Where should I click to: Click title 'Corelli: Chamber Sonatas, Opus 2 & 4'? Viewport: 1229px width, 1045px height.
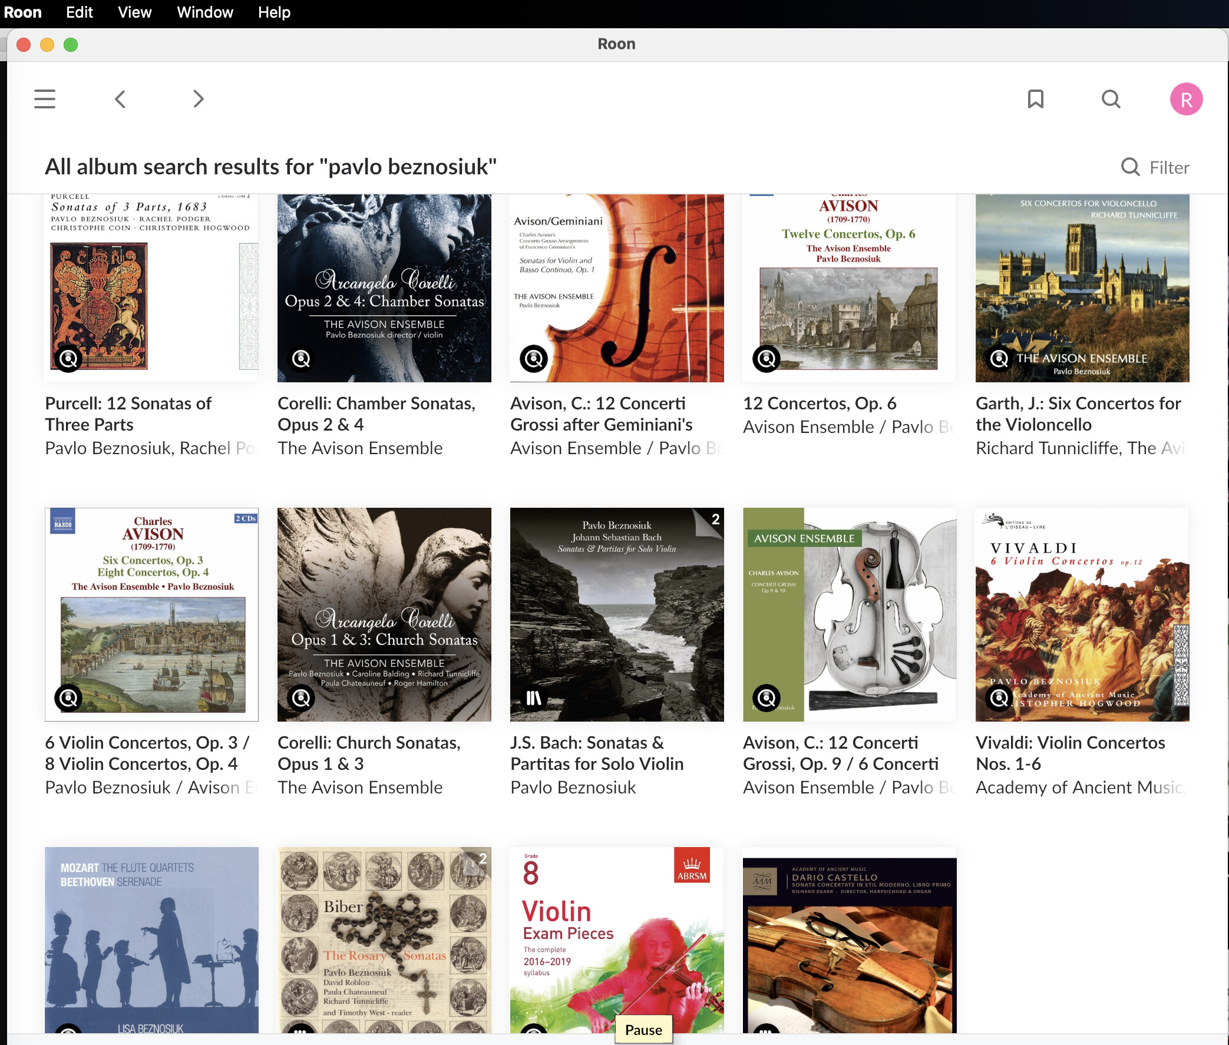(376, 414)
